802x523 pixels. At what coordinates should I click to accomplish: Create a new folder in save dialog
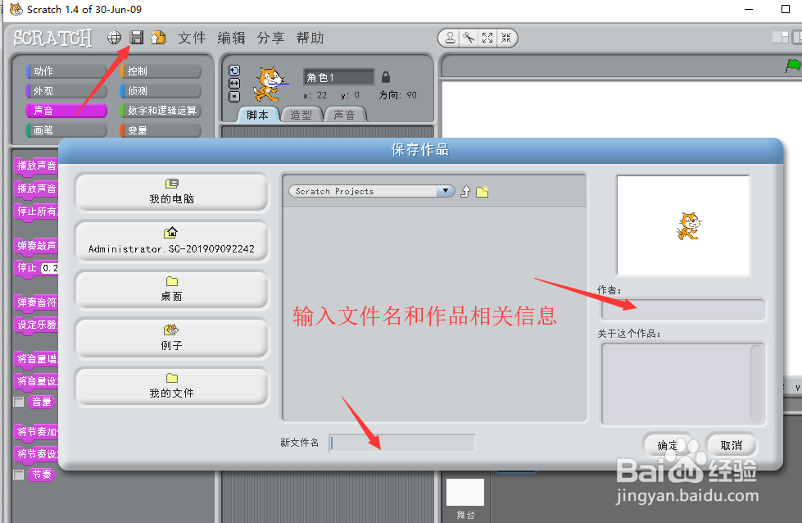pos(483,191)
